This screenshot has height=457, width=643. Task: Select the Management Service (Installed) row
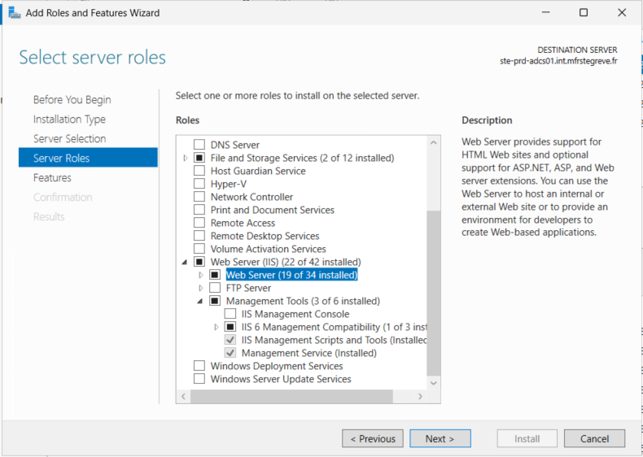(308, 353)
